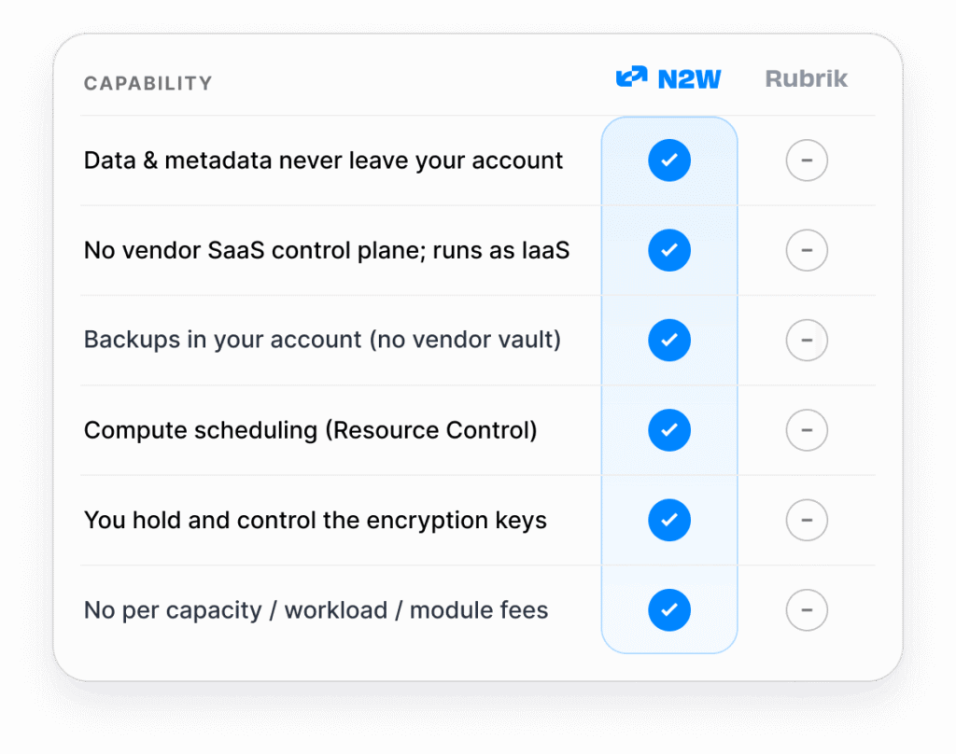Screen dimensions: 956x754
Task: Select text 'You hold and control the encryption keys'
Action: (x=316, y=521)
